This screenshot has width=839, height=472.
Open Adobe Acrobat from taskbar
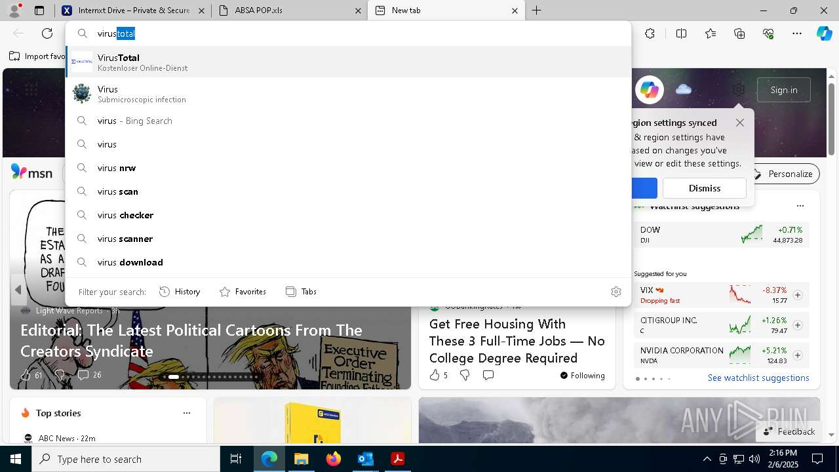[x=397, y=459]
